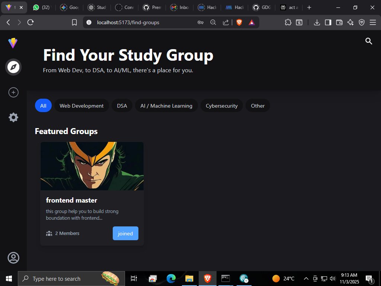Click the search magnifier at top right
This screenshot has height=286, width=381.
(x=369, y=41)
